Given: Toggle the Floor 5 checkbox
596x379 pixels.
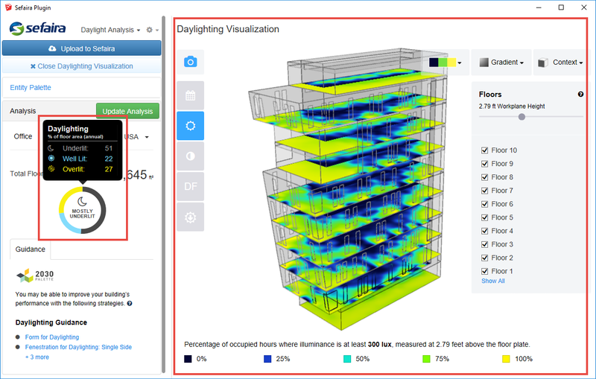Looking at the screenshot, I should pos(486,217).
